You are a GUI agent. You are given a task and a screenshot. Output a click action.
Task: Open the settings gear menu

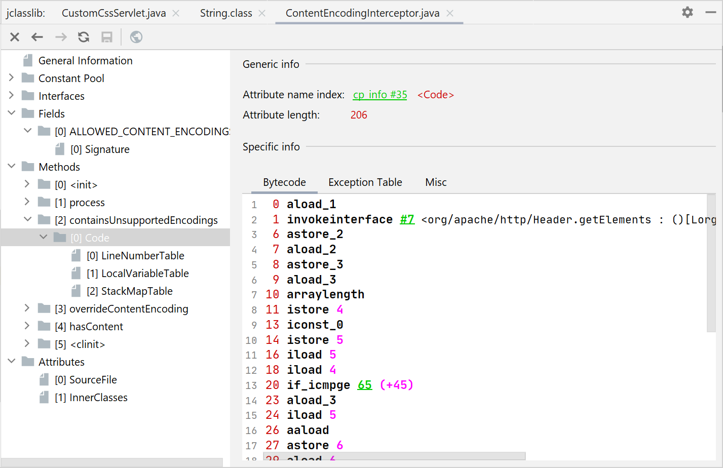coord(687,12)
